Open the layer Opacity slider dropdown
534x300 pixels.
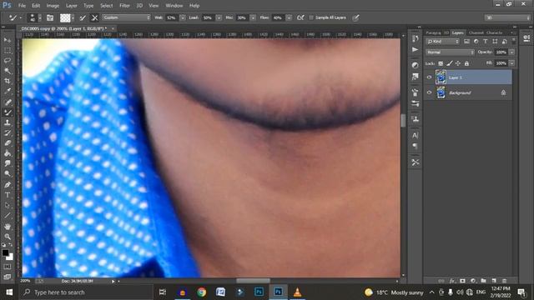(x=511, y=52)
